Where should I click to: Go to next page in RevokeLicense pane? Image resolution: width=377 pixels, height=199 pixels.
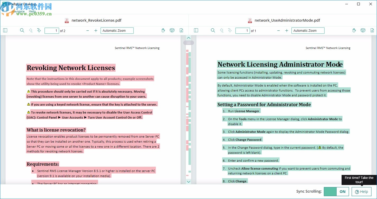coord(39,30)
